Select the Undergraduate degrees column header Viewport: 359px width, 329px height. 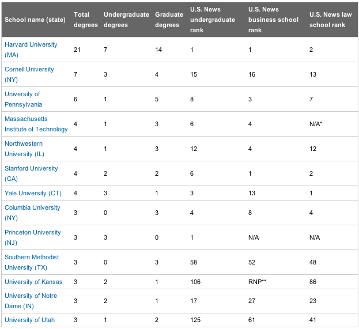(x=126, y=20)
